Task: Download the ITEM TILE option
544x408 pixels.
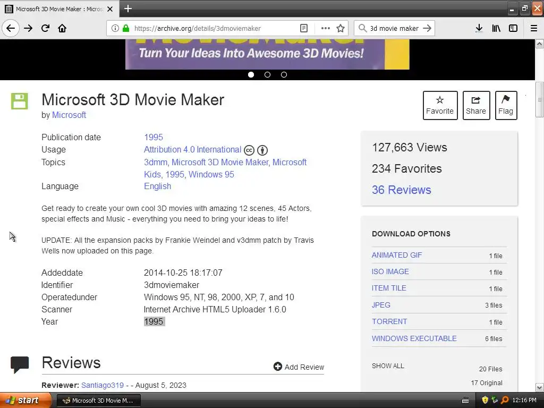Action: coord(389,288)
